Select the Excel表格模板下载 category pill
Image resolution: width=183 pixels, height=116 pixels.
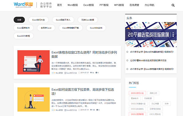[71, 28]
